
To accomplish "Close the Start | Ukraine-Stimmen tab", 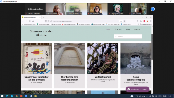I will (x=40, y=17).
